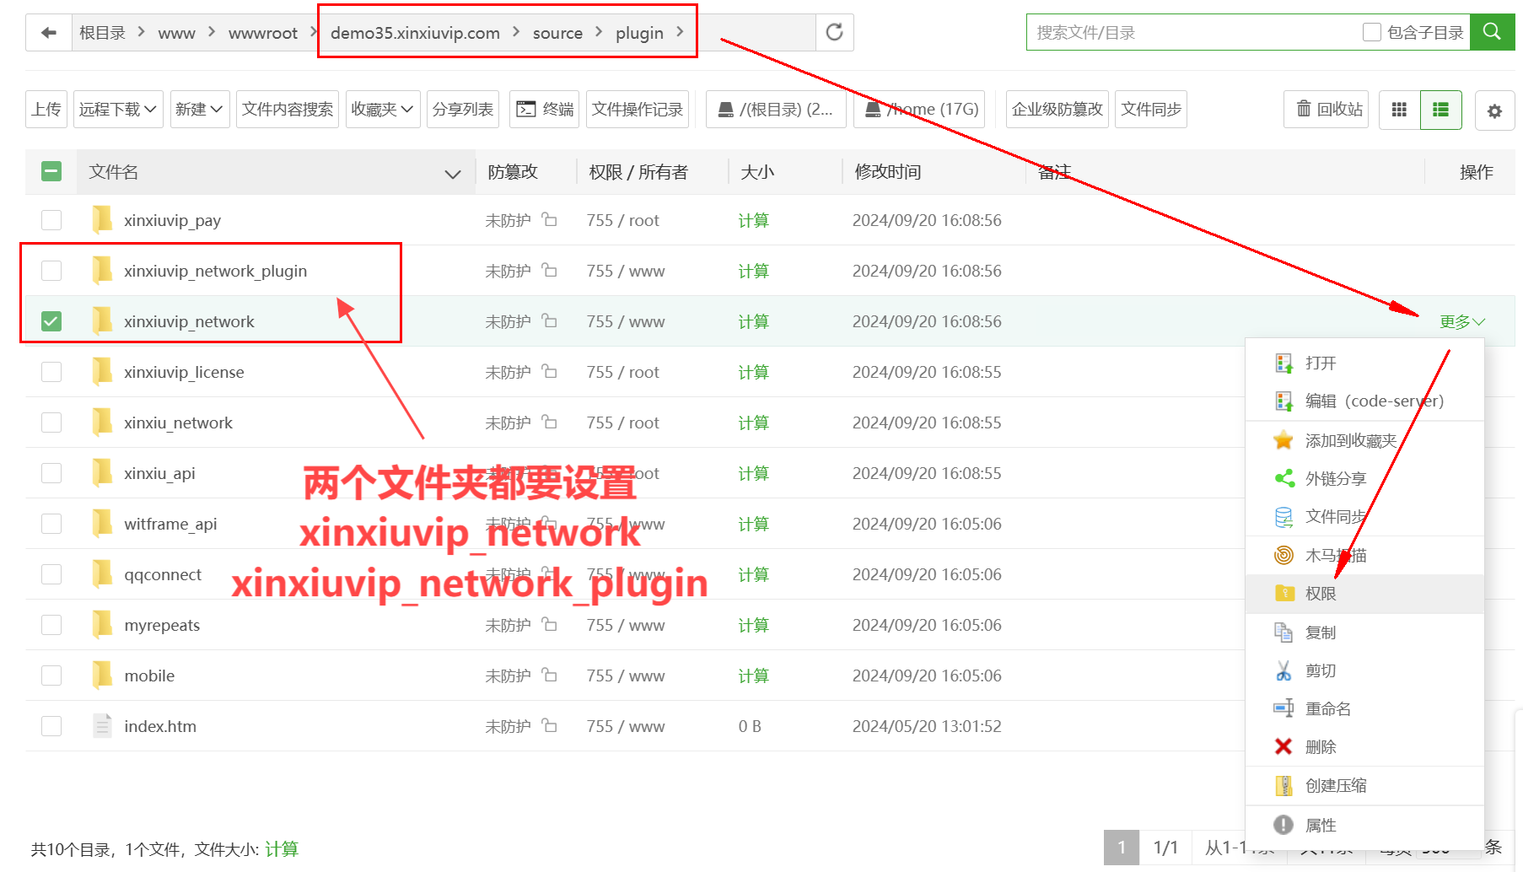The width and height of the screenshot is (1523, 872).
Task: Open 文件内容搜索
Action: pyautogui.click(x=288, y=109)
